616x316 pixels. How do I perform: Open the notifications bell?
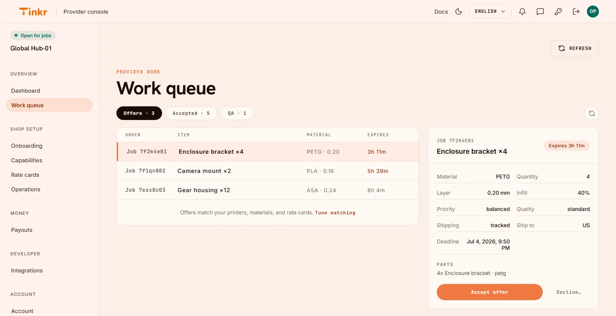pos(522,12)
